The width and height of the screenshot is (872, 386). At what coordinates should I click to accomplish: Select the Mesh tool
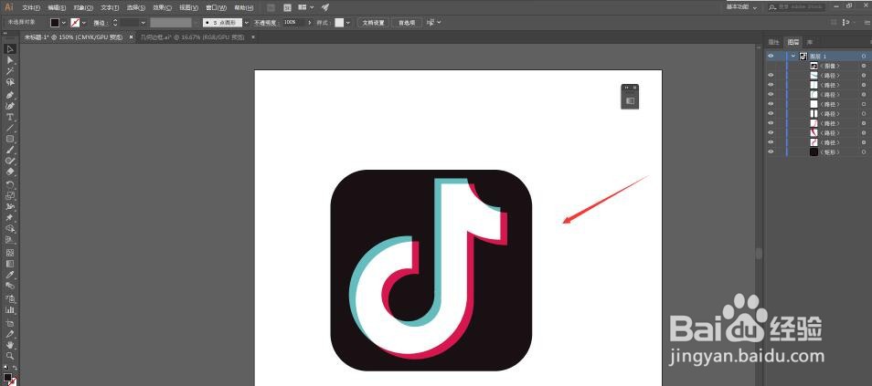(10, 253)
